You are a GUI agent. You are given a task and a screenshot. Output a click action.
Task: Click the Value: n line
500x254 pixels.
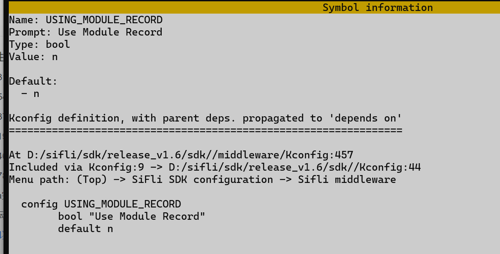[33, 57]
